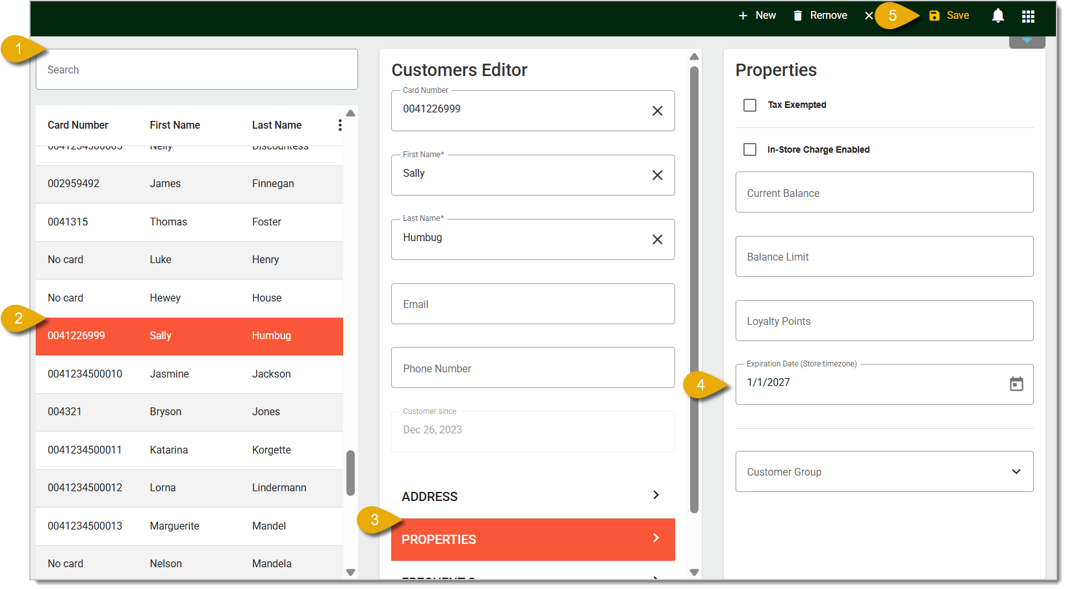This screenshot has width=1067, height=590.
Task: Click the customer list scroll down arrow
Action: (x=351, y=572)
